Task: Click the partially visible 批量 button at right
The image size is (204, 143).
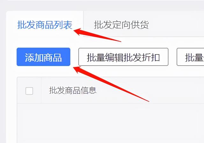Action: pos(190,57)
